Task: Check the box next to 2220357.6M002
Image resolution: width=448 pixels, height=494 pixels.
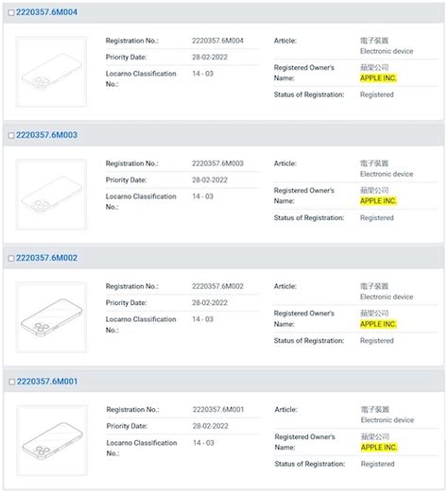Action: pyautogui.click(x=11, y=259)
